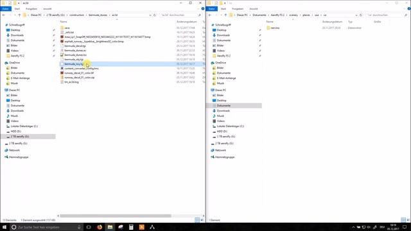Click the search box in the left ac3d window
411x231 pixels.
[x=181, y=15]
